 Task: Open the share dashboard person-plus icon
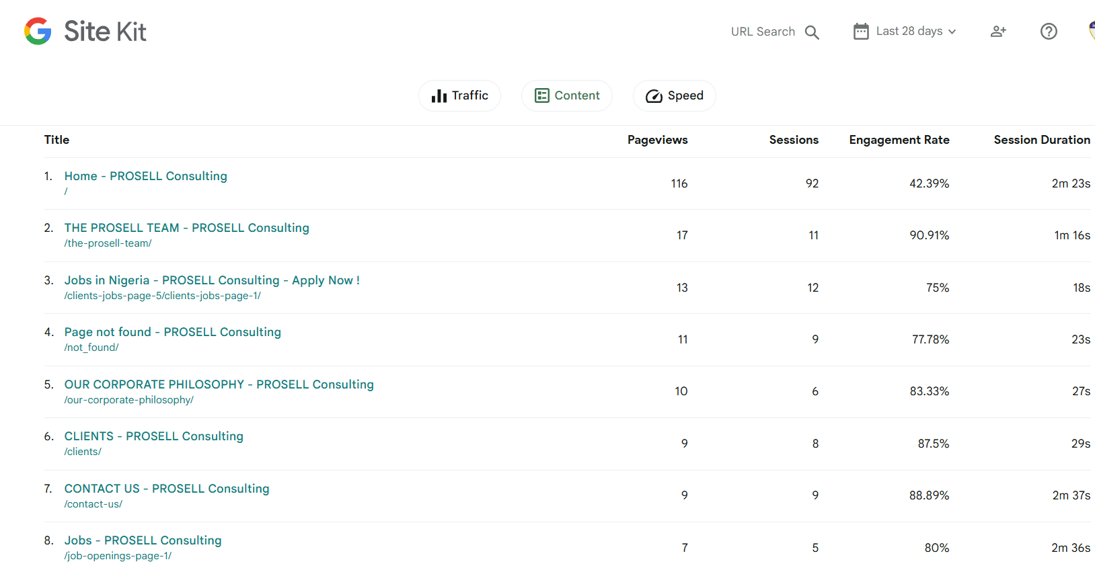coord(998,32)
